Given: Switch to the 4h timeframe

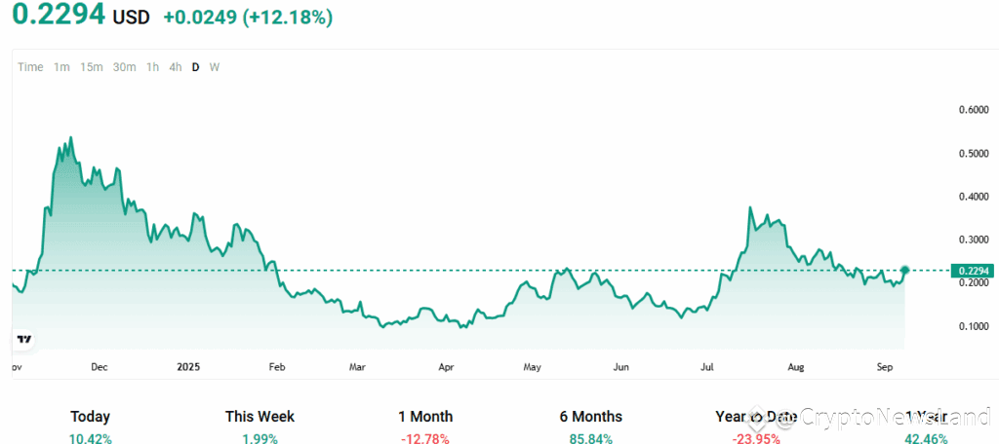Looking at the screenshot, I should 176,67.
